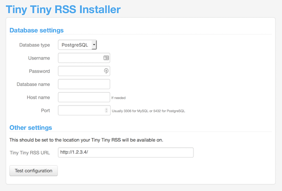This screenshot has height=191, width=282.
Task: Click into the Host name field
Action: (84, 98)
